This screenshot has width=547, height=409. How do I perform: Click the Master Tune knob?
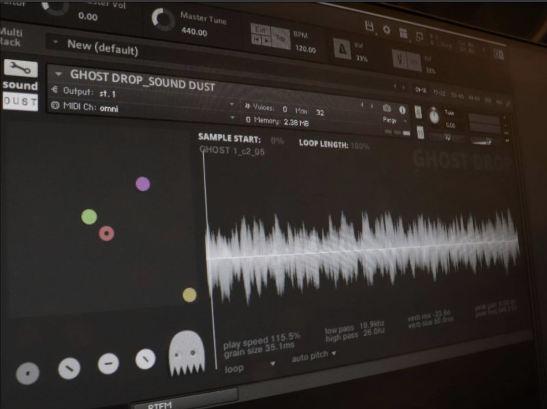[163, 20]
